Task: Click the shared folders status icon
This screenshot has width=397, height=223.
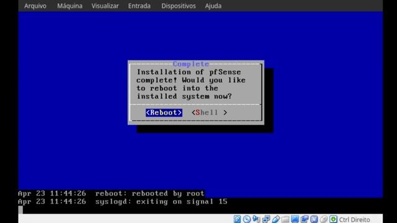Action: 285,219
